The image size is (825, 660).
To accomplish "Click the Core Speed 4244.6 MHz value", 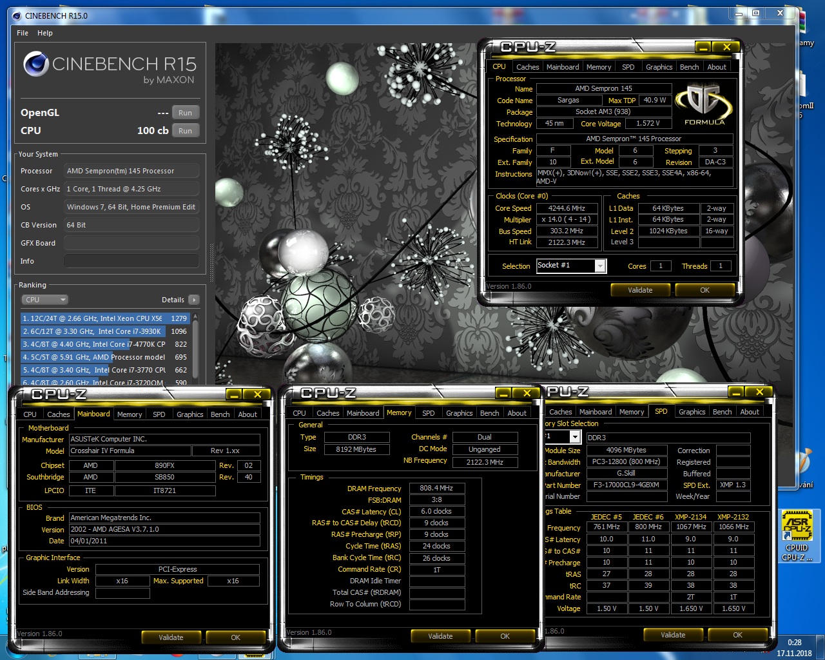I will 567,208.
